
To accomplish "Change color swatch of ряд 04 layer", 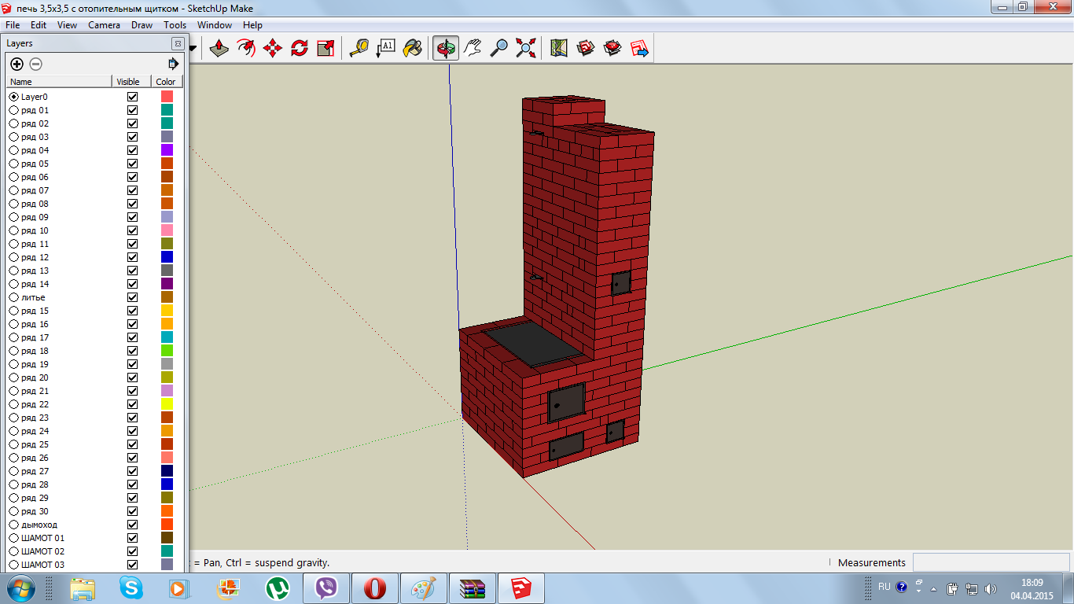I will coord(167,150).
